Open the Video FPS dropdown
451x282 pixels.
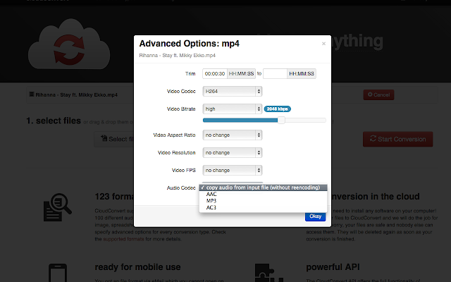tap(233, 171)
